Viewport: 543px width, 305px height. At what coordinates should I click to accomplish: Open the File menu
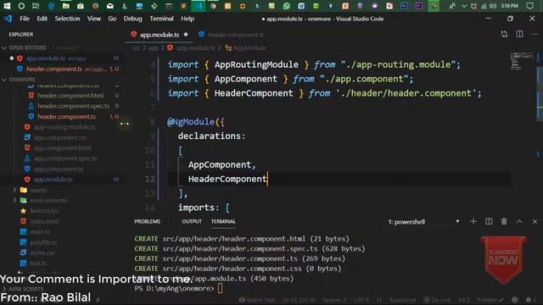click(25, 19)
